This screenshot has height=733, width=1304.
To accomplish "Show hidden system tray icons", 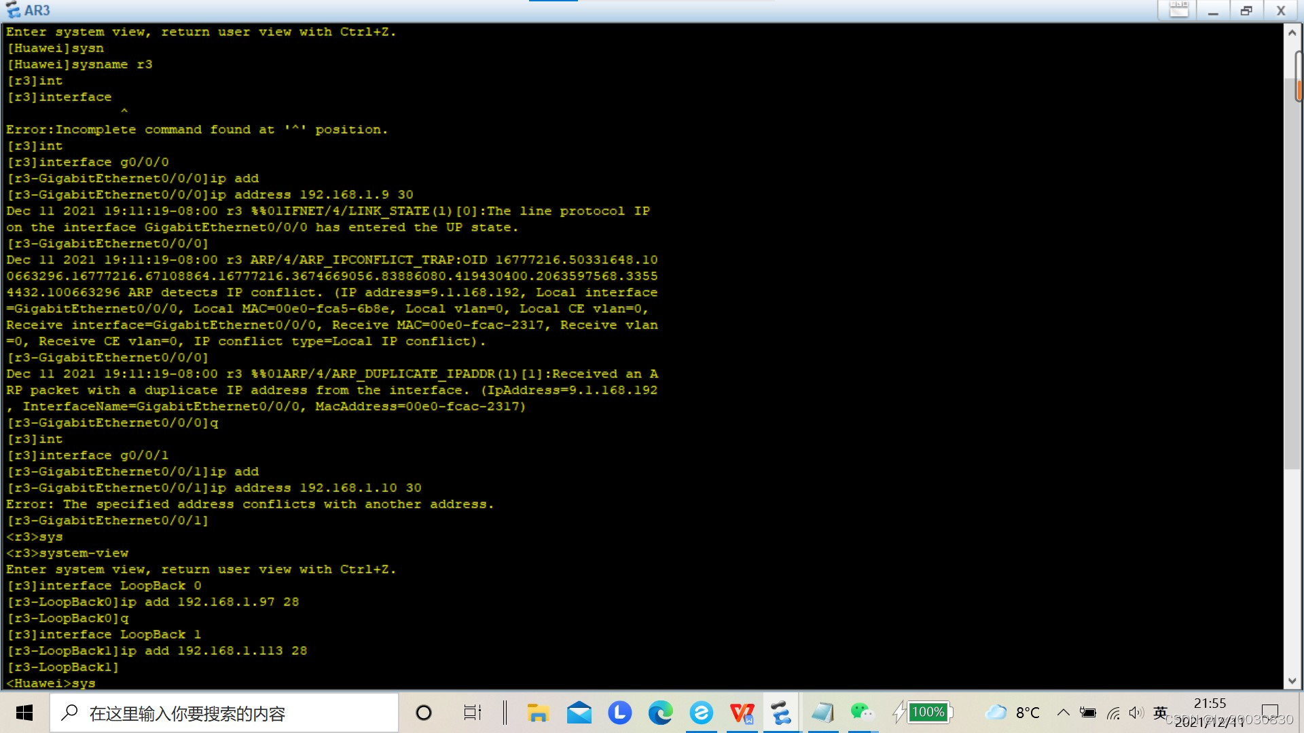I will click(1064, 713).
